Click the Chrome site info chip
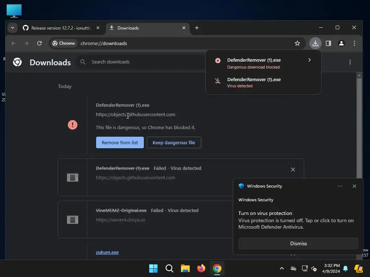The image size is (370, 277). (64, 43)
